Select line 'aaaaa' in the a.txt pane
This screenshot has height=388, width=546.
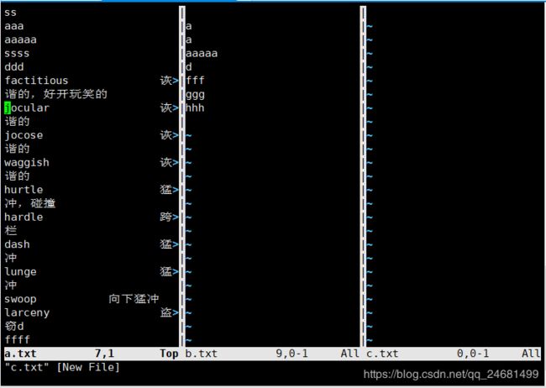(x=20, y=39)
